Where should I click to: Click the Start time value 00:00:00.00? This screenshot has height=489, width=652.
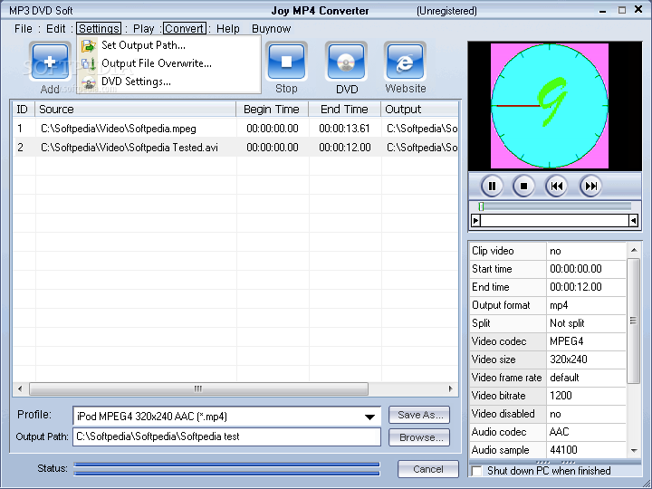(586, 269)
